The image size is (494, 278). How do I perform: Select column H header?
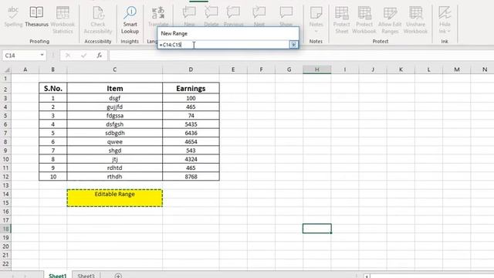point(317,69)
